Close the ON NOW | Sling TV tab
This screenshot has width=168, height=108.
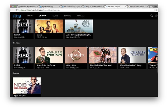click(125, 7)
